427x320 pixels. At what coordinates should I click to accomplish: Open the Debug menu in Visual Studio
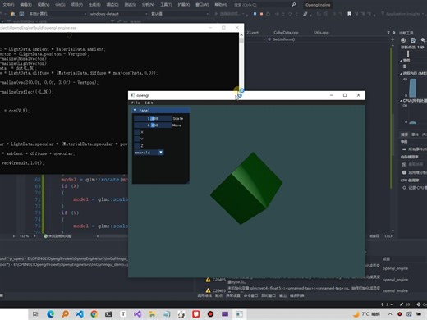(112, 5)
